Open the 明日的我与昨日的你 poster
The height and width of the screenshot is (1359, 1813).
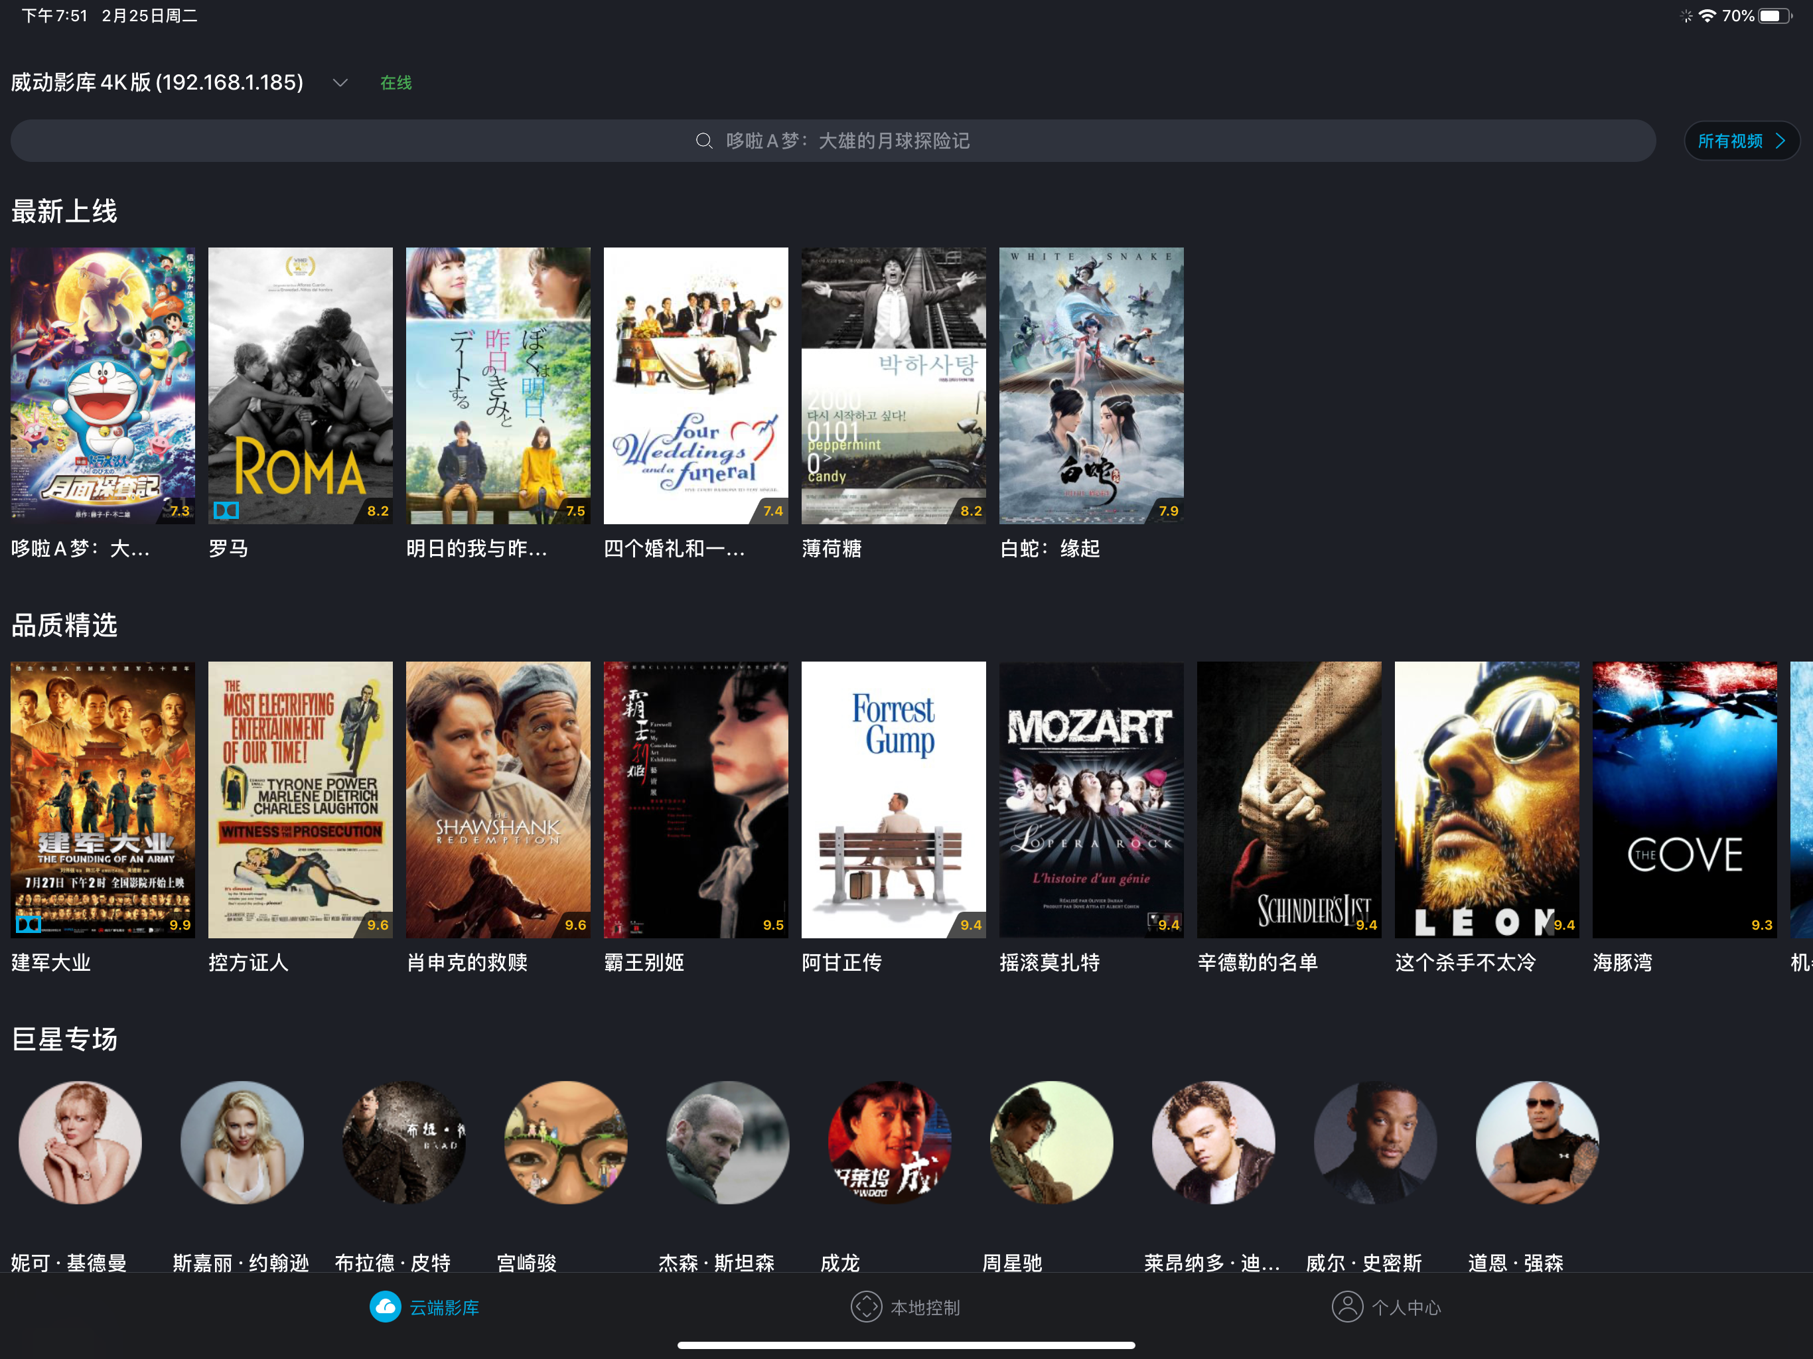point(498,386)
